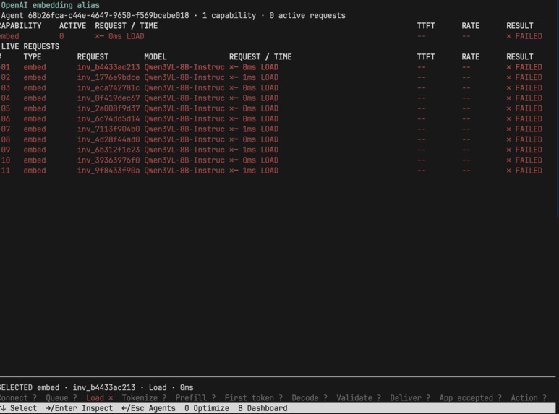Click the TYPE column header

pyautogui.click(x=33, y=56)
